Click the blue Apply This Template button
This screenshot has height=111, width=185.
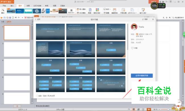[x=142, y=76]
